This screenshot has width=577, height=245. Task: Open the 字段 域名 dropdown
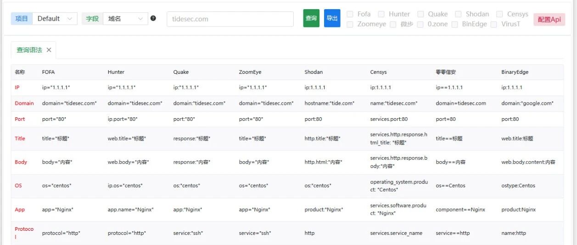click(x=125, y=19)
